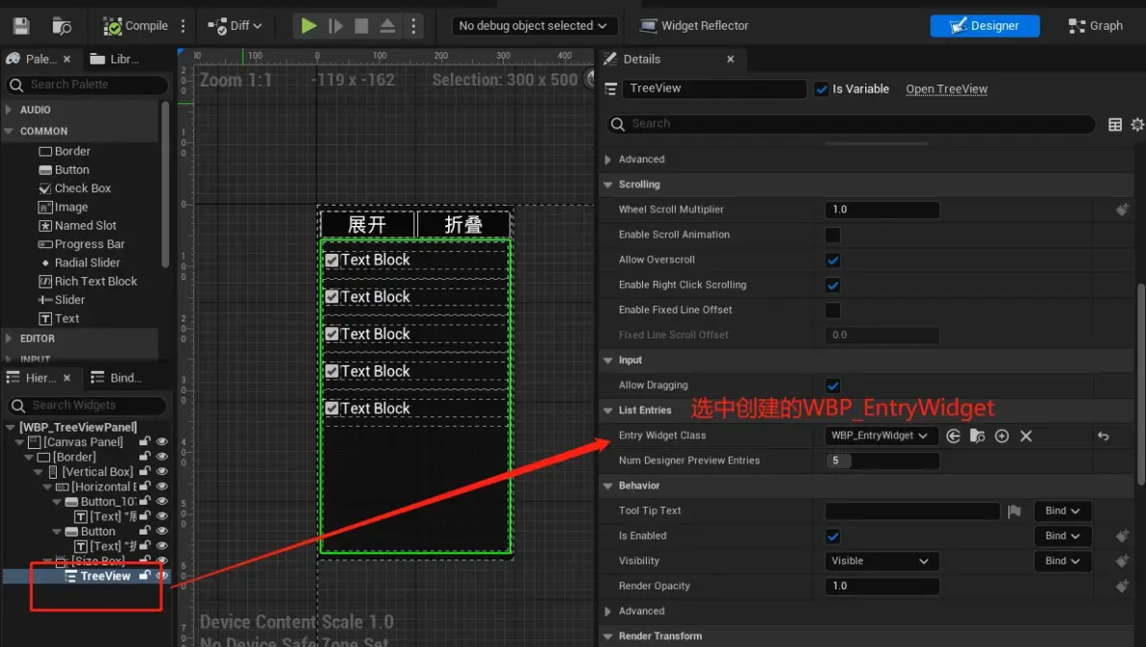The height and width of the screenshot is (647, 1146).
Task: Start play with the green Play icon
Action: pos(309,26)
